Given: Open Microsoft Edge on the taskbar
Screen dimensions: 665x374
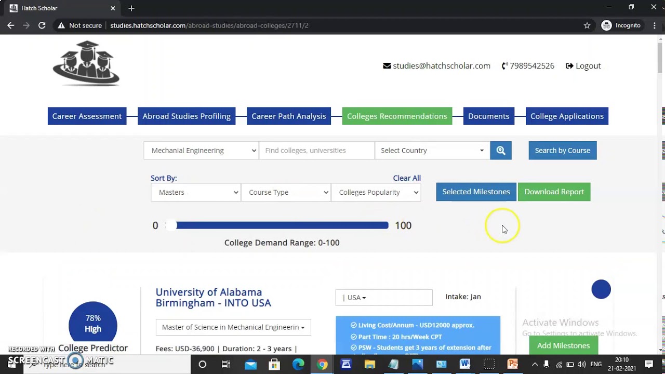Looking at the screenshot, I should [x=298, y=364].
